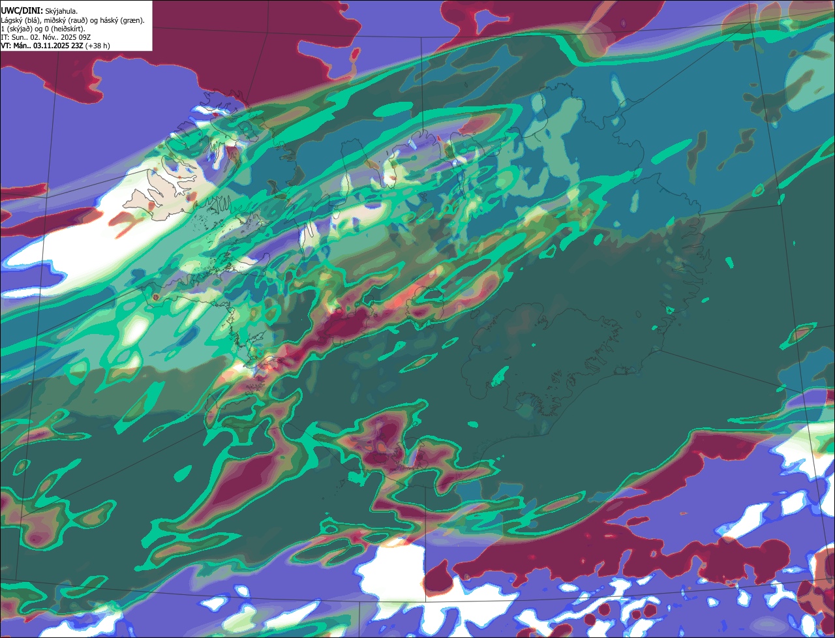The width and height of the screenshot is (835, 638).
Task: Click the 'UWC/DINI: Skýjahula.' title line
Action: [39, 10]
